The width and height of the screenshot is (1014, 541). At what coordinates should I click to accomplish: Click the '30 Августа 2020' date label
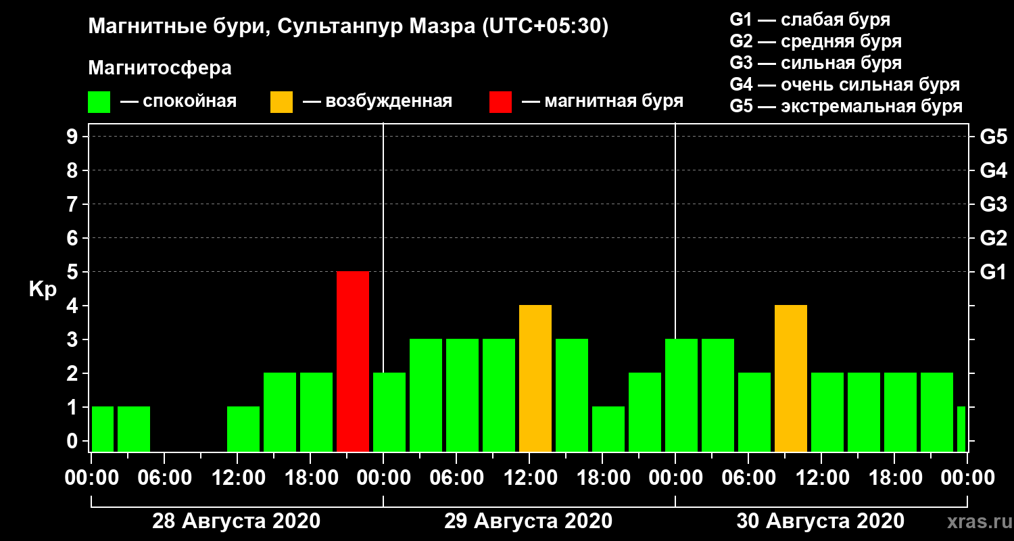click(821, 521)
